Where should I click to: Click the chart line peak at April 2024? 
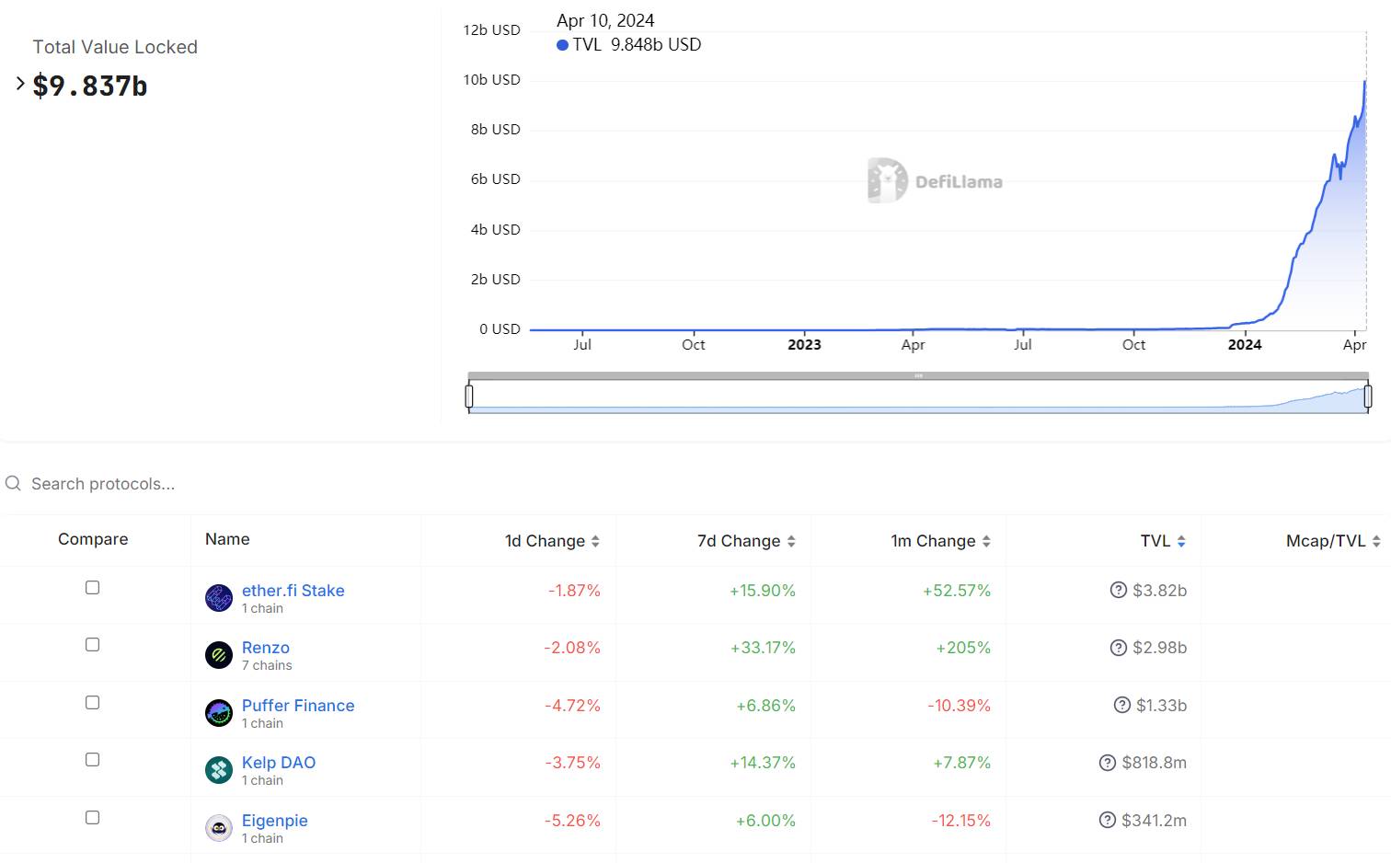coord(1365,82)
